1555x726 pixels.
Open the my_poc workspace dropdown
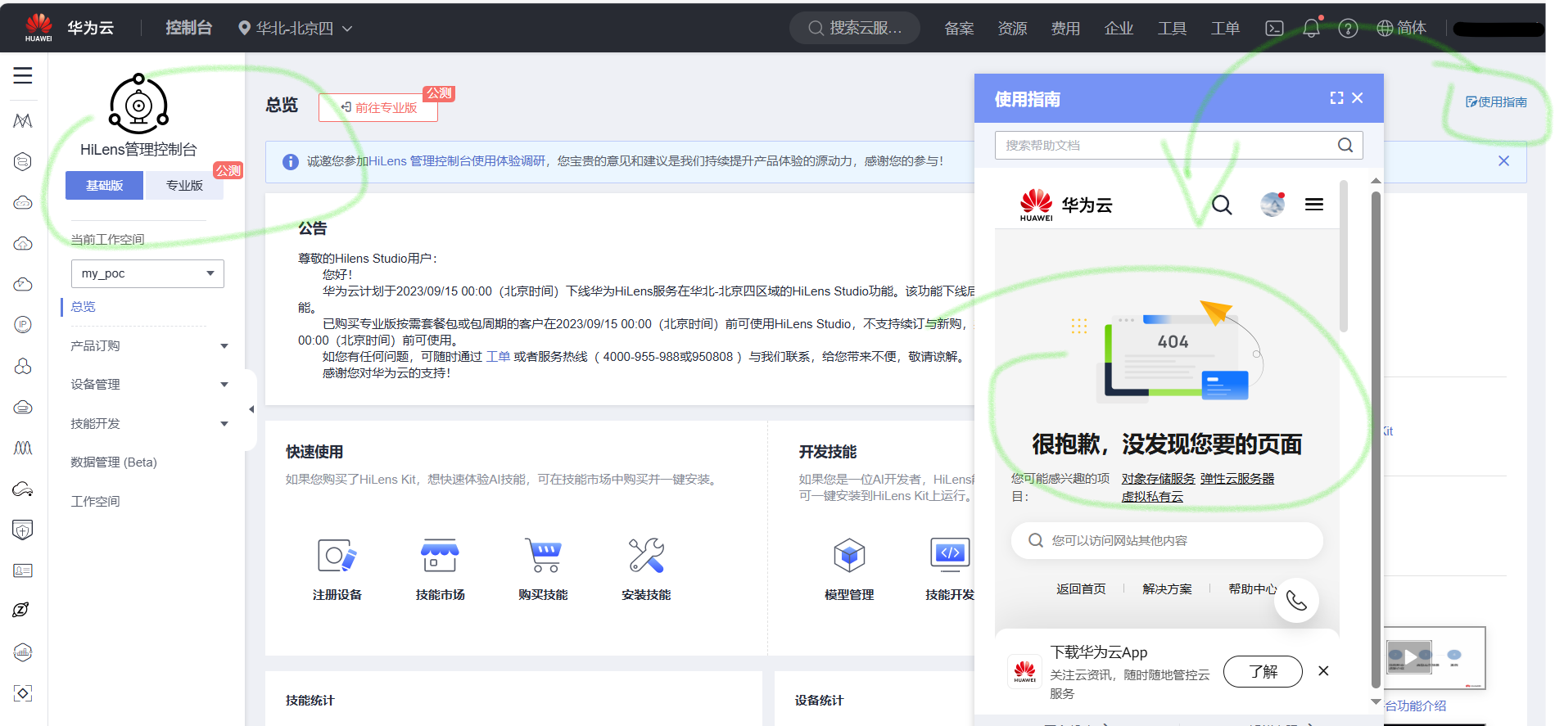[147, 273]
